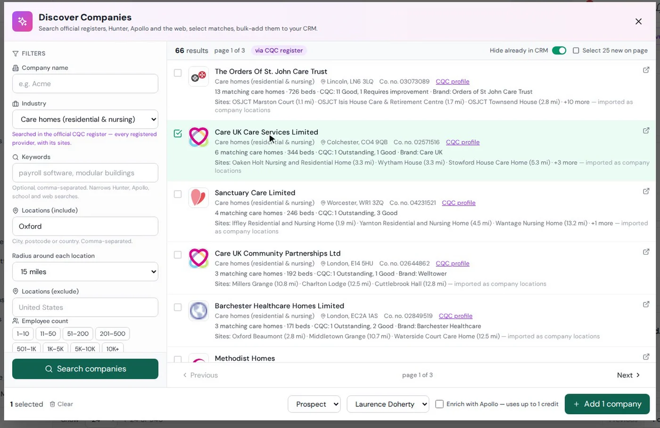
Task: Click the Discover Companies sparkle logo icon
Action: tap(22, 21)
